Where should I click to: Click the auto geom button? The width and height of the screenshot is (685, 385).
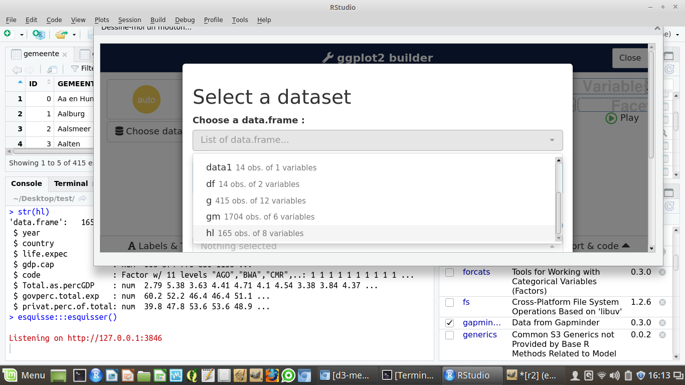click(146, 100)
